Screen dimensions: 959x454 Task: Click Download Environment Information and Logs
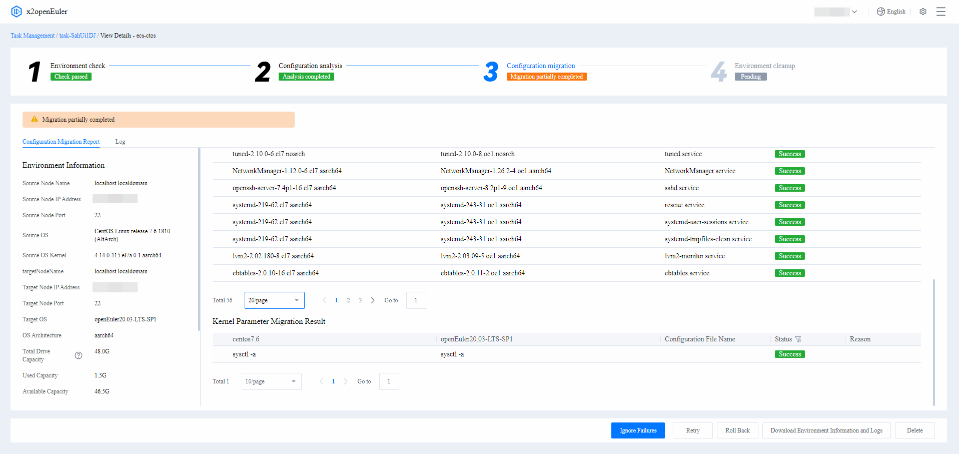(x=826, y=430)
